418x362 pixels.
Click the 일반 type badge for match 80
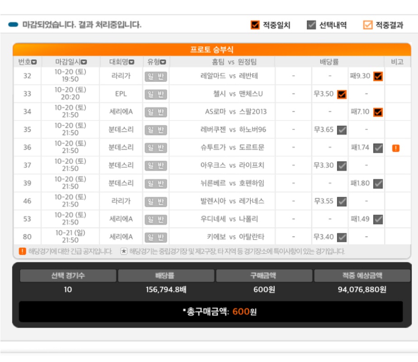156,237
